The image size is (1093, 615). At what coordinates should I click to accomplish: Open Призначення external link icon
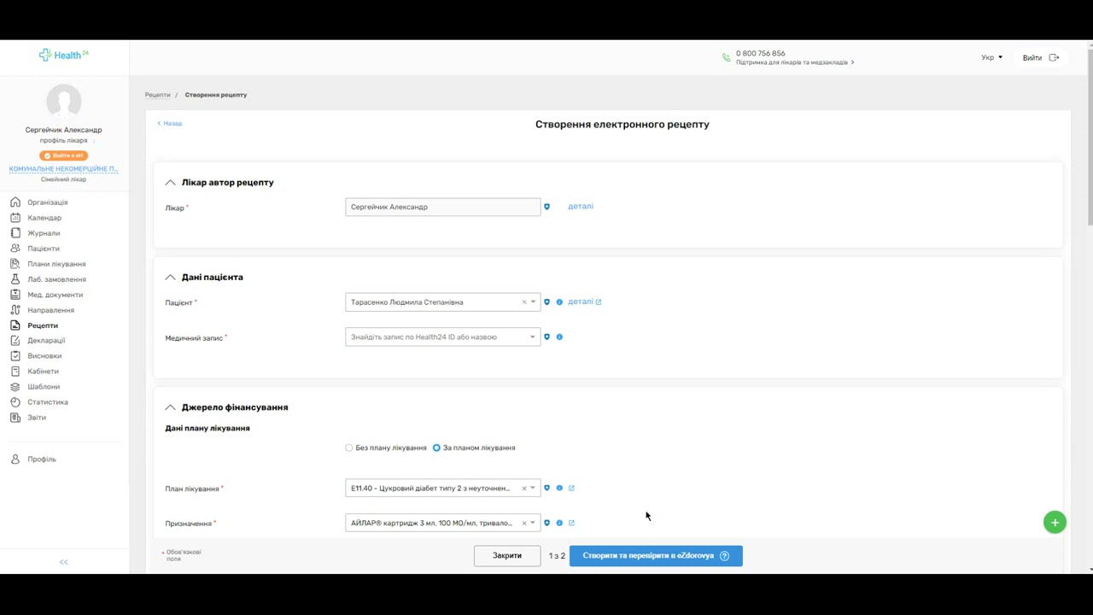(x=571, y=523)
